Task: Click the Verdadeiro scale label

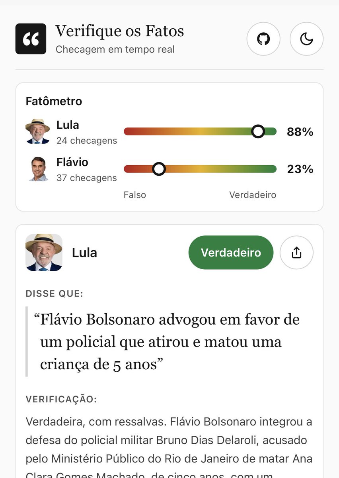Action: coord(253,195)
